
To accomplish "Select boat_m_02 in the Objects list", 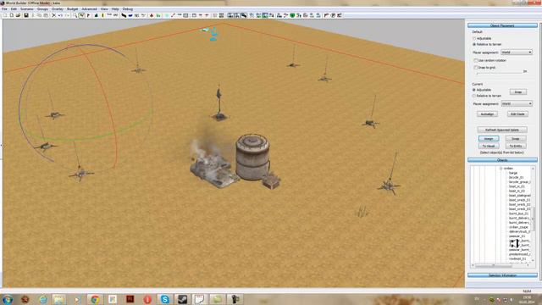I will pyautogui.click(x=517, y=191).
